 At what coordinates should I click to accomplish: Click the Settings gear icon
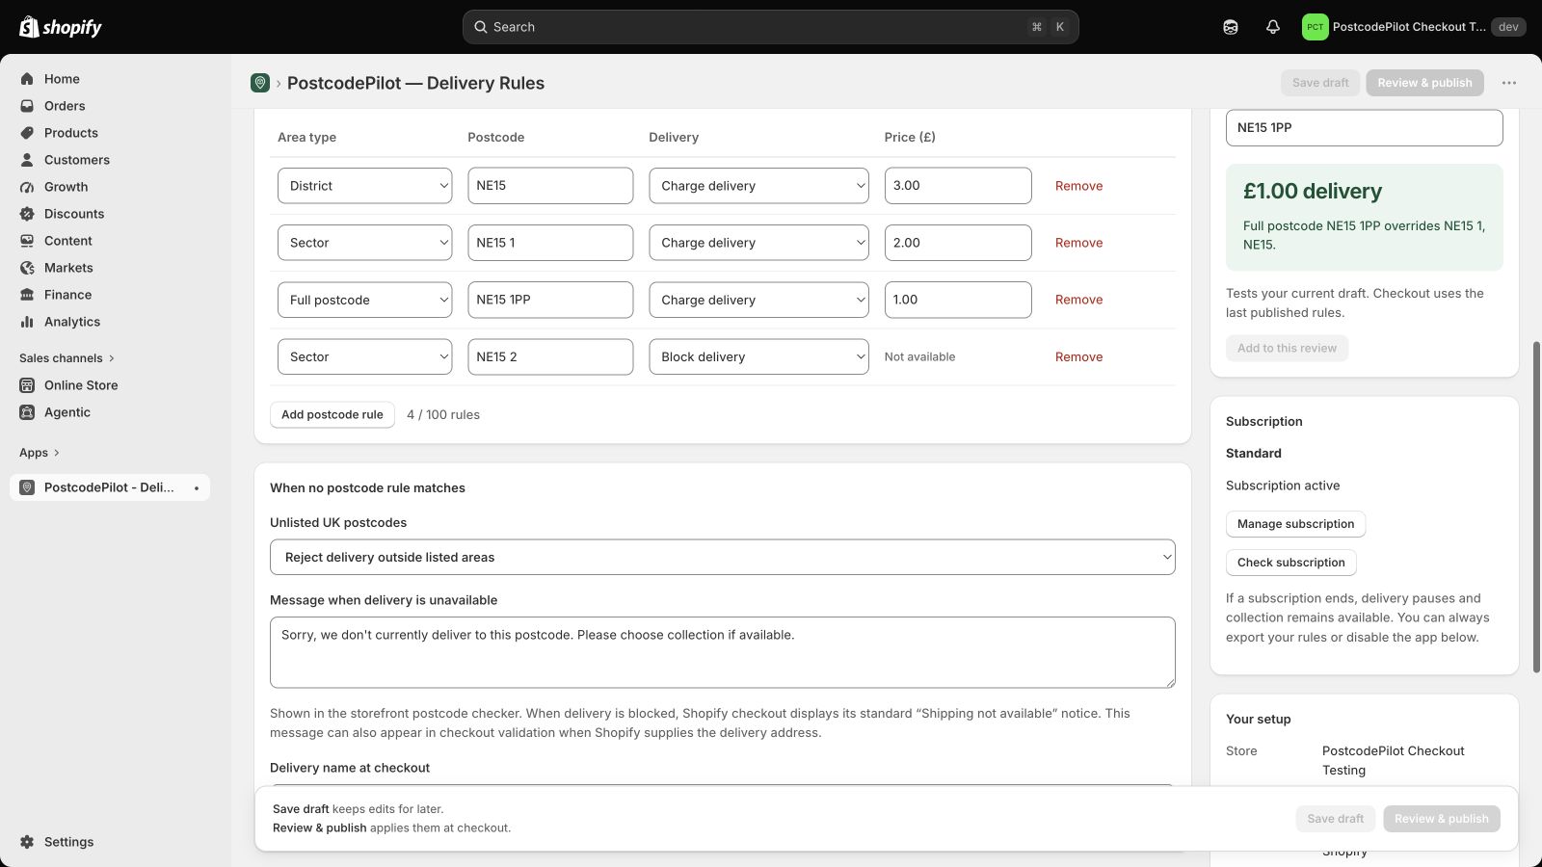27,842
